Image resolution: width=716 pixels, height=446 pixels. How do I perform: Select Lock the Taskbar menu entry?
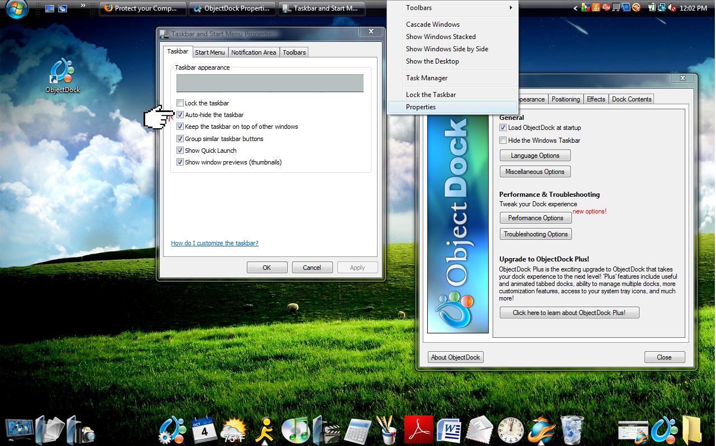[452, 95]
